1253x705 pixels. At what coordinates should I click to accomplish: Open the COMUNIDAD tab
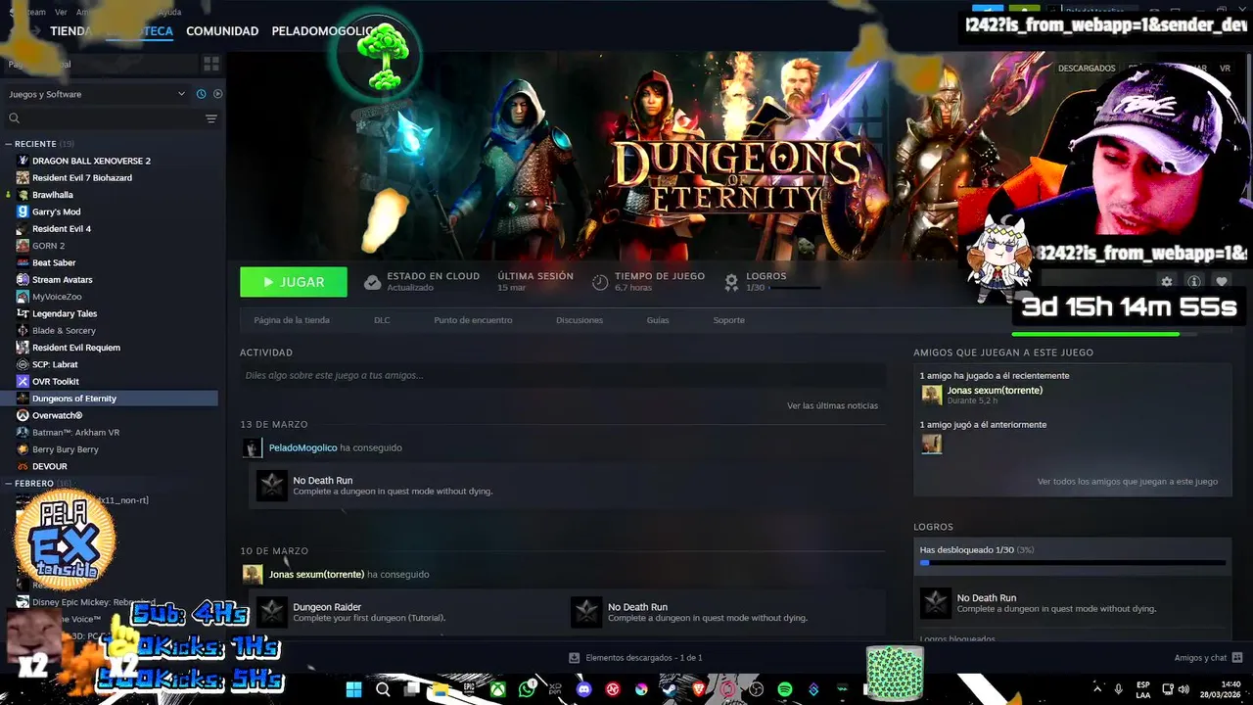222,31
